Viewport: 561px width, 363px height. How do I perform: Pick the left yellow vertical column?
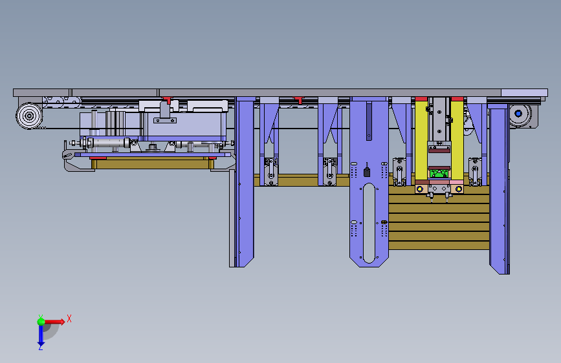click(x=421, y=140)
